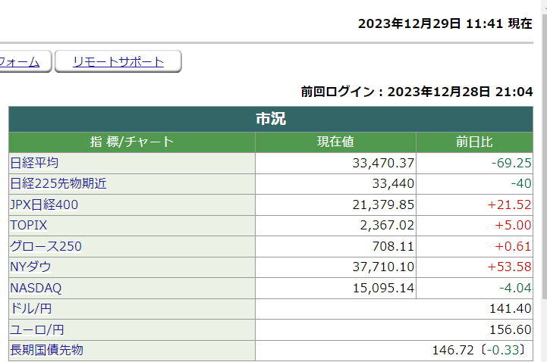Click the JPX日経400 index link

(x=44, y=204)
